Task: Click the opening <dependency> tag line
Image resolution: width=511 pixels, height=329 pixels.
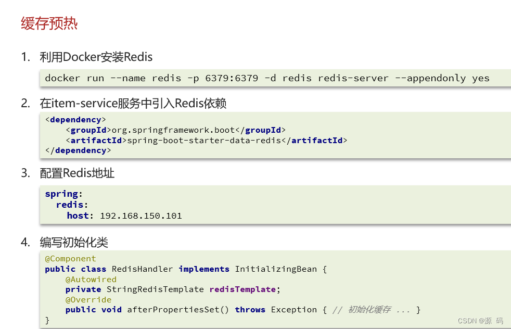Action: click(75, 120)
